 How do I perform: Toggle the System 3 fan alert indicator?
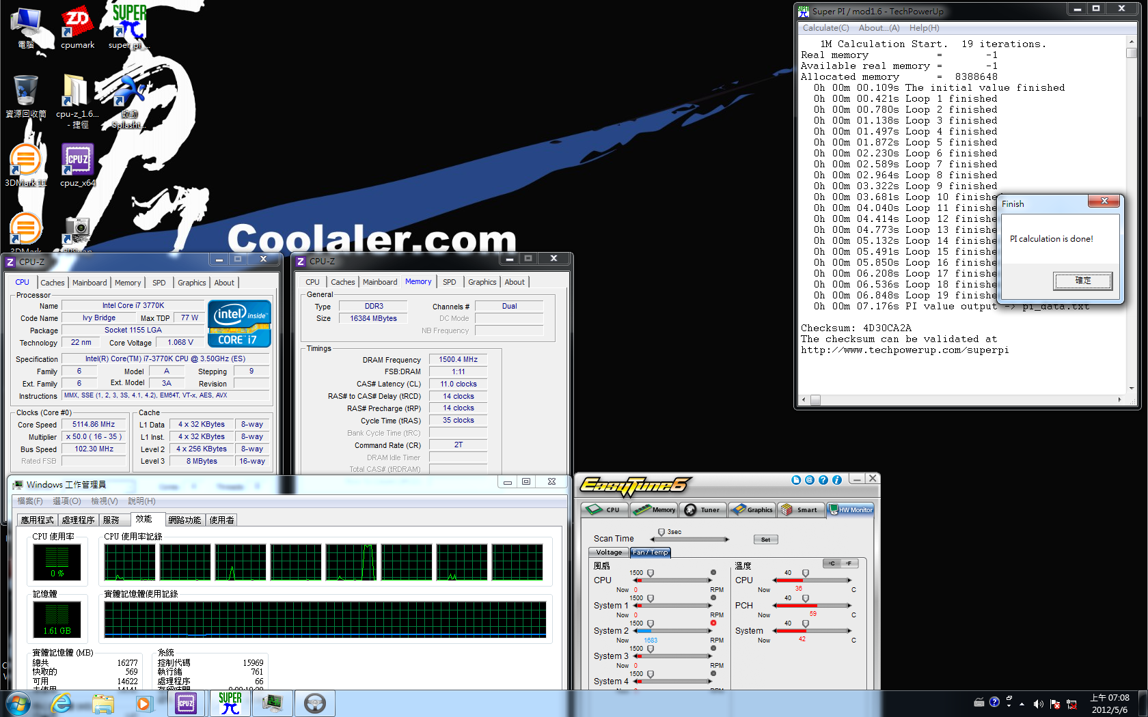coord(713,648)
